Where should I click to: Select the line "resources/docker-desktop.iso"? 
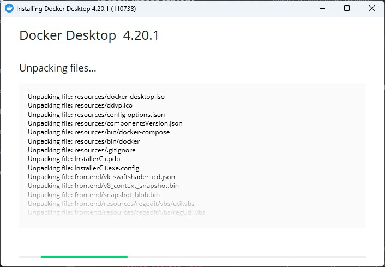click(96, 97)
